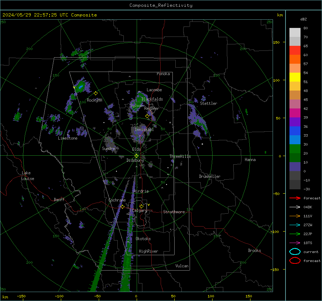This screenshot has height=301, width=322.
Task: Click the Blackfalds label
Action: [152, 99]
